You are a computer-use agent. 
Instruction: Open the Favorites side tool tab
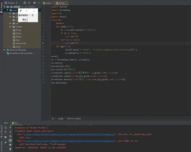(x=2, y=146)
